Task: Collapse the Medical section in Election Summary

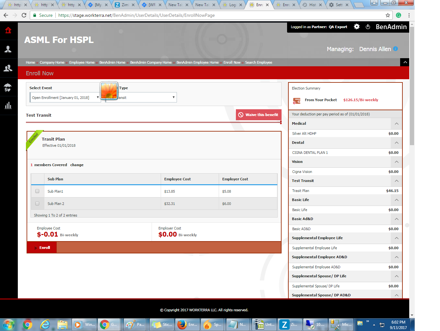Action: tap(397, 124)
